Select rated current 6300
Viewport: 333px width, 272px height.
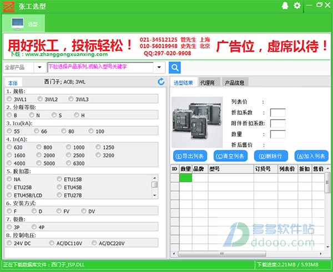click(68, 163)
